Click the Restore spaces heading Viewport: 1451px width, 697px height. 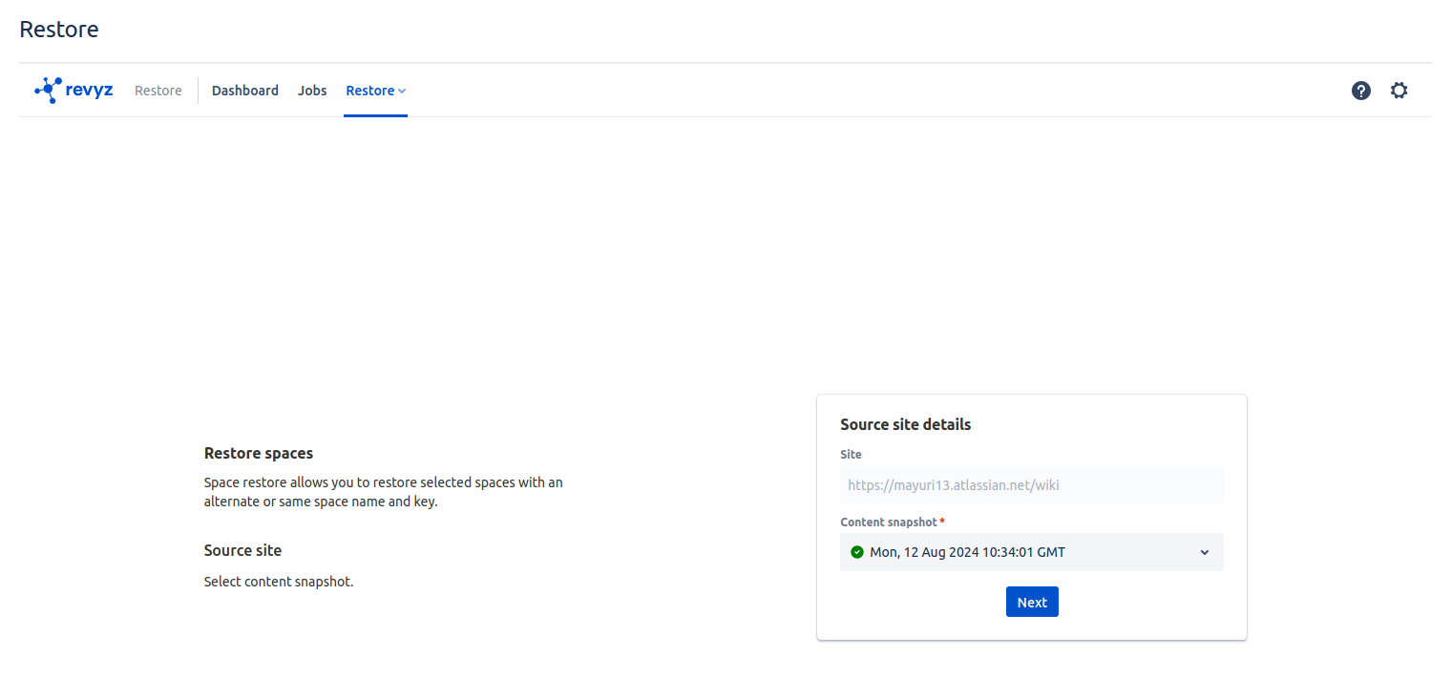(x=259, y=453)
